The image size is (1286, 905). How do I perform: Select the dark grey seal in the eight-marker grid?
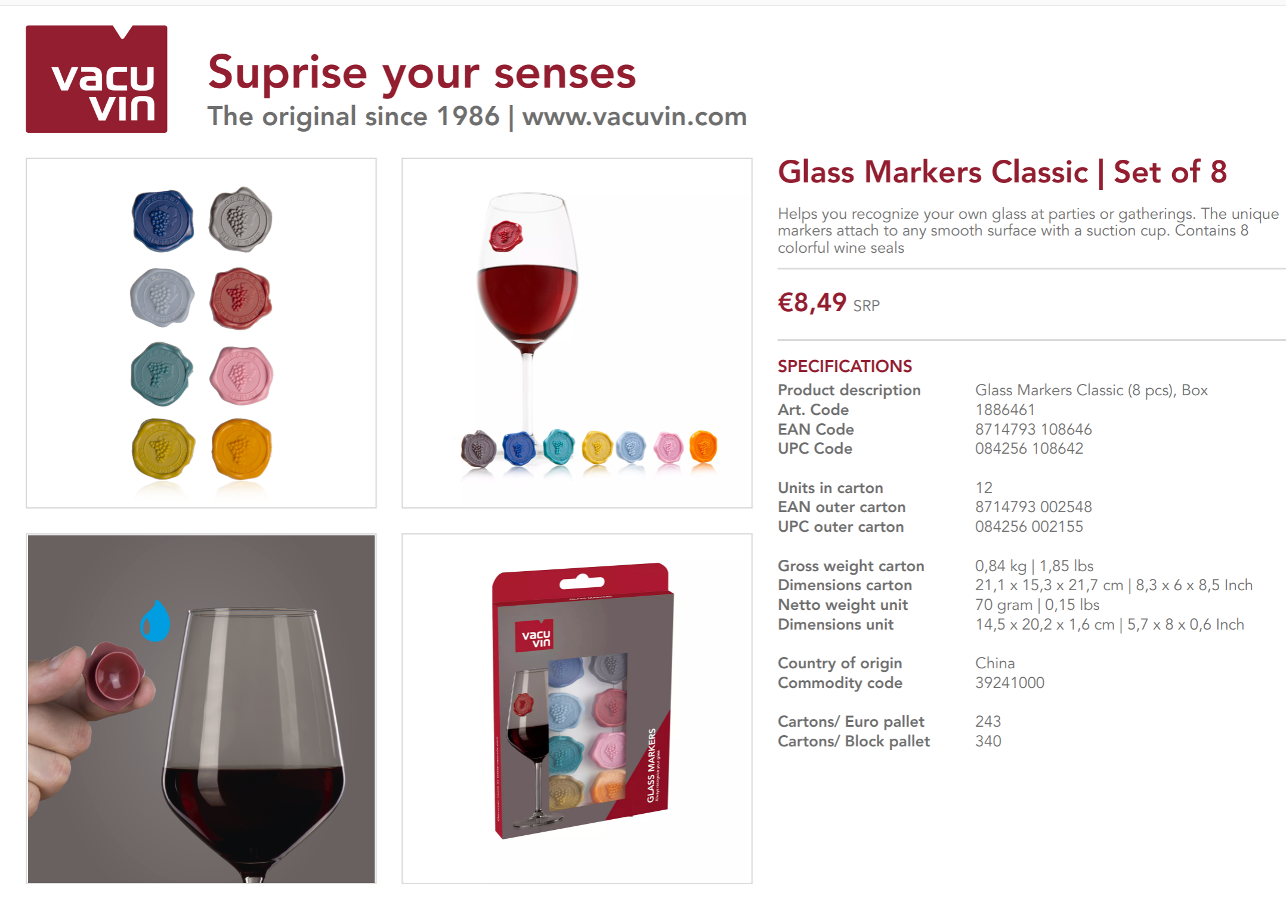[240, 219]
